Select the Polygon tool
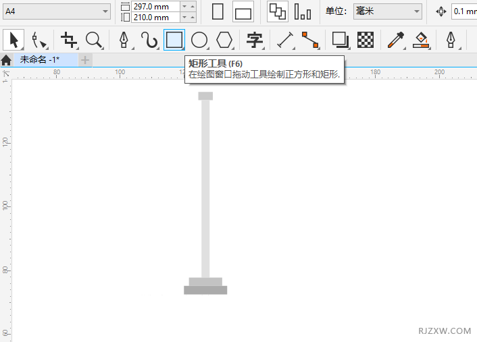 click(224, 40)
